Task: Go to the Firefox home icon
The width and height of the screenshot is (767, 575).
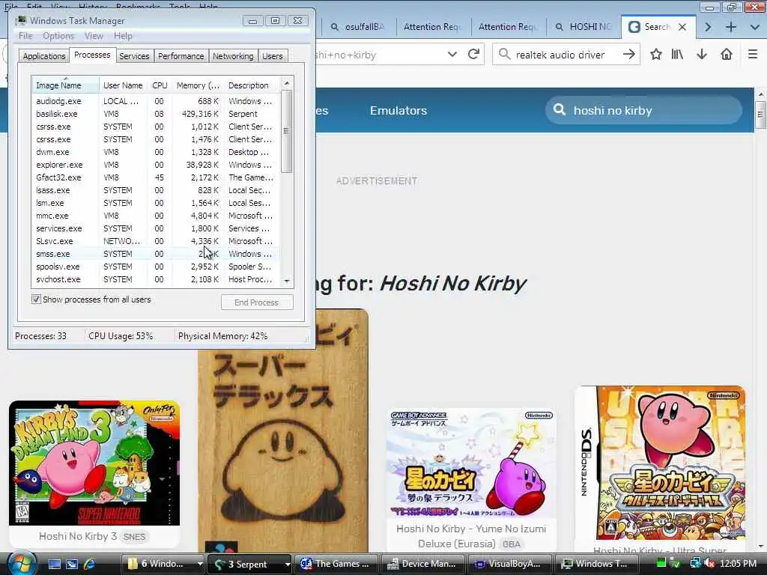Action: coord(727,54)
